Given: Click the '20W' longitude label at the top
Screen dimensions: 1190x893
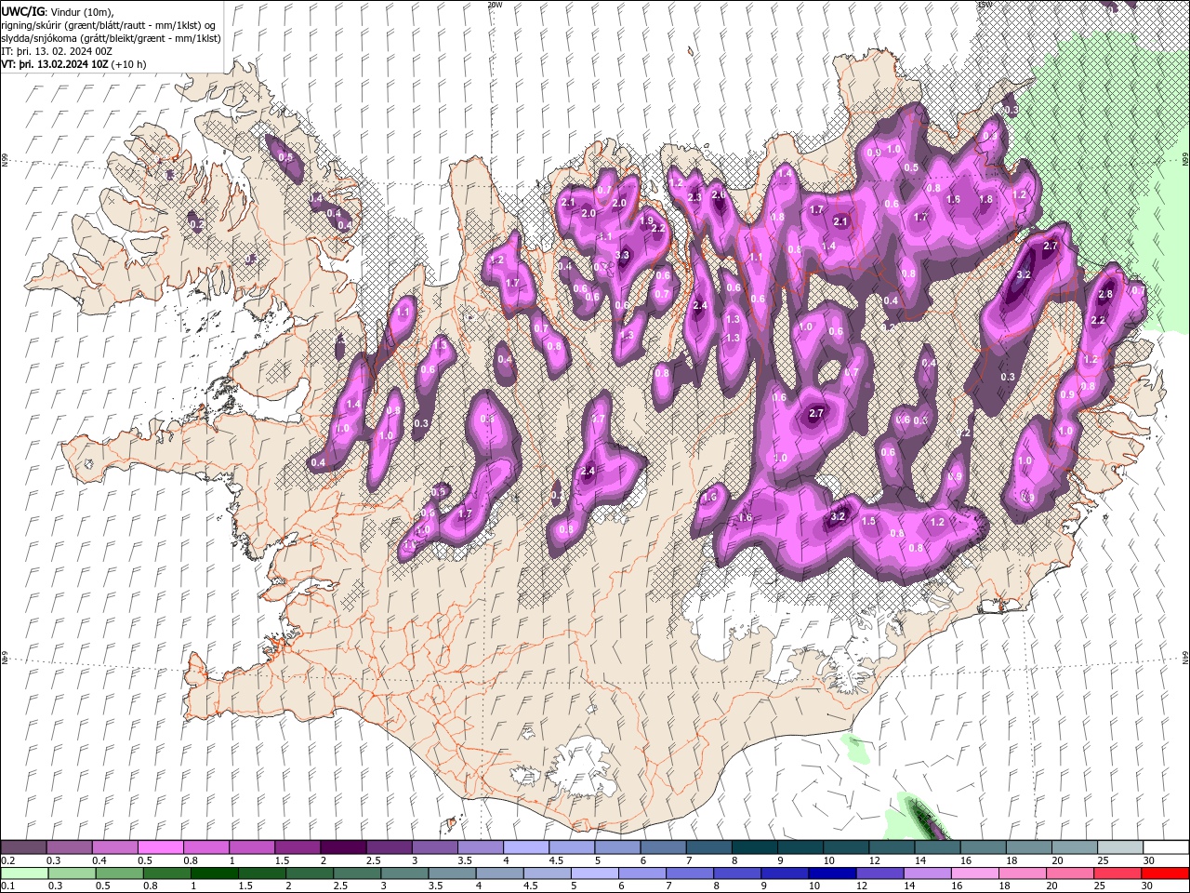Looking at the screenshot, I should pyautogui.click(x=495, y=5).
